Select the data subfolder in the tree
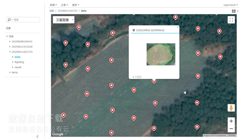The image size is (241, 140). point(17,57)
